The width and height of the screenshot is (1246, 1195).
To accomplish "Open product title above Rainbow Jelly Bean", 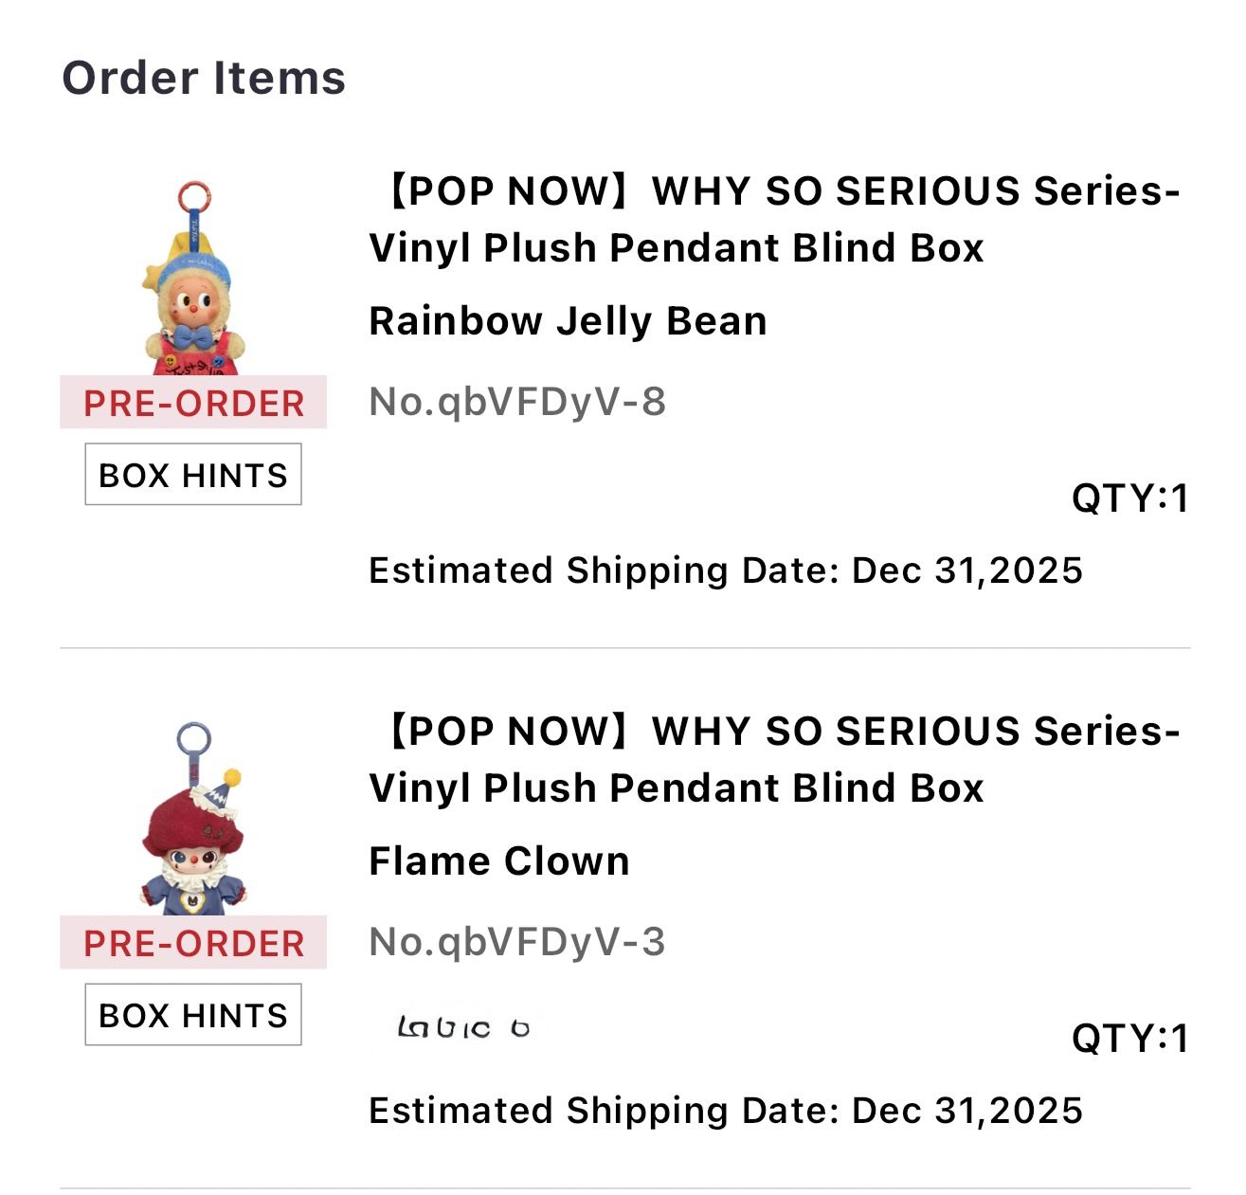I will (773, 219).
